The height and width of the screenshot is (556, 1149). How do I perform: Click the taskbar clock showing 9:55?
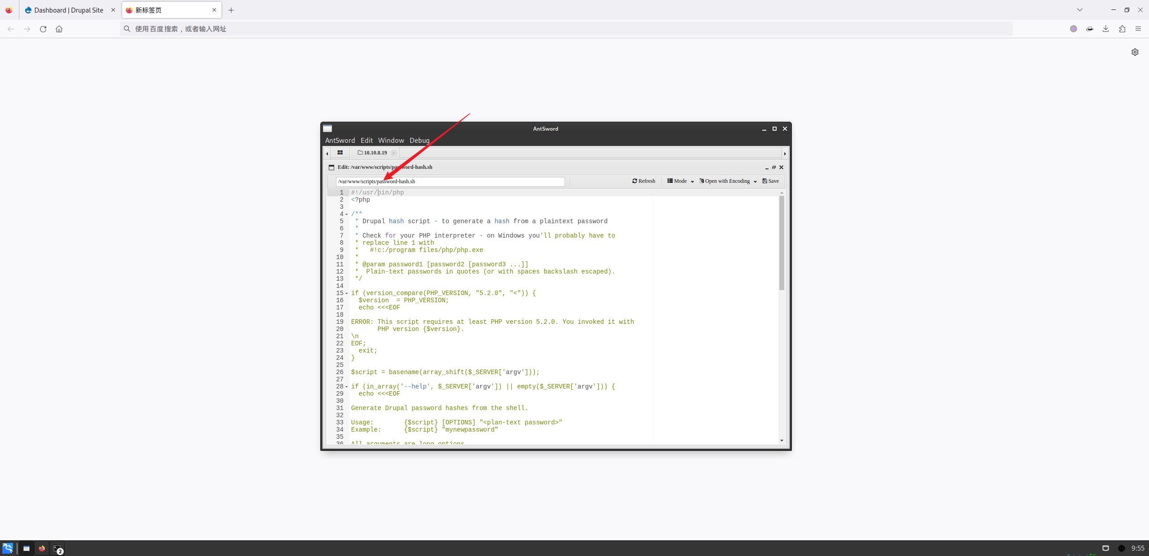point(1138,548)
